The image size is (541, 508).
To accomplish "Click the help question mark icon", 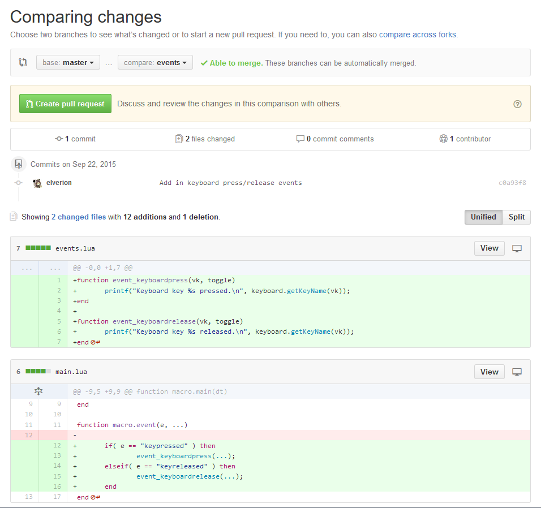I will click(x=517, y=104).
